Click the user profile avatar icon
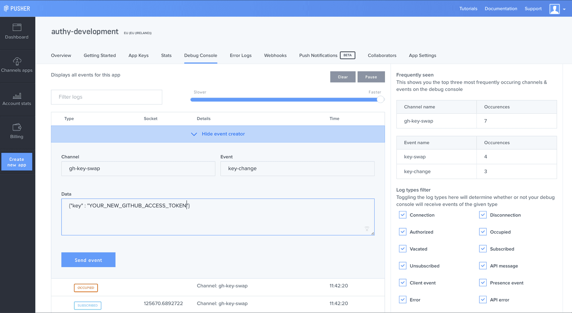572x313 pixels. pos(554,9)
